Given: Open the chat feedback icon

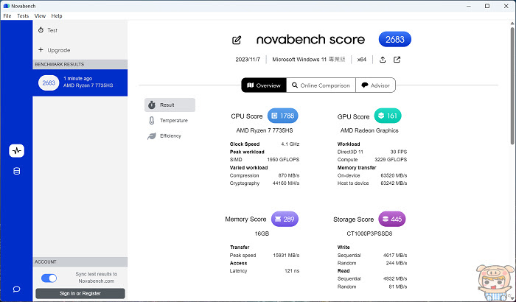Looking at the screenshot, I should point(16,289).
